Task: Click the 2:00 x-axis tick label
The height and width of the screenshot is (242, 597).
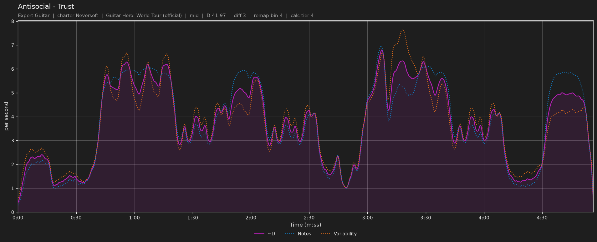Action: (251, 218)
